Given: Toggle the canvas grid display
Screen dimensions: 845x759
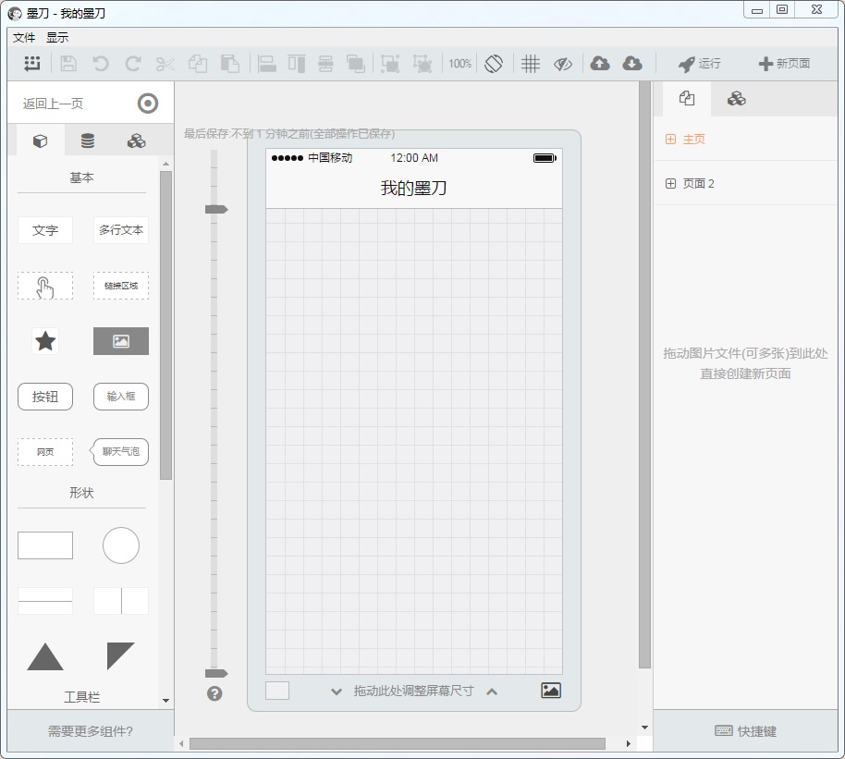Looking at the screenshot, I should coord(531,64).
